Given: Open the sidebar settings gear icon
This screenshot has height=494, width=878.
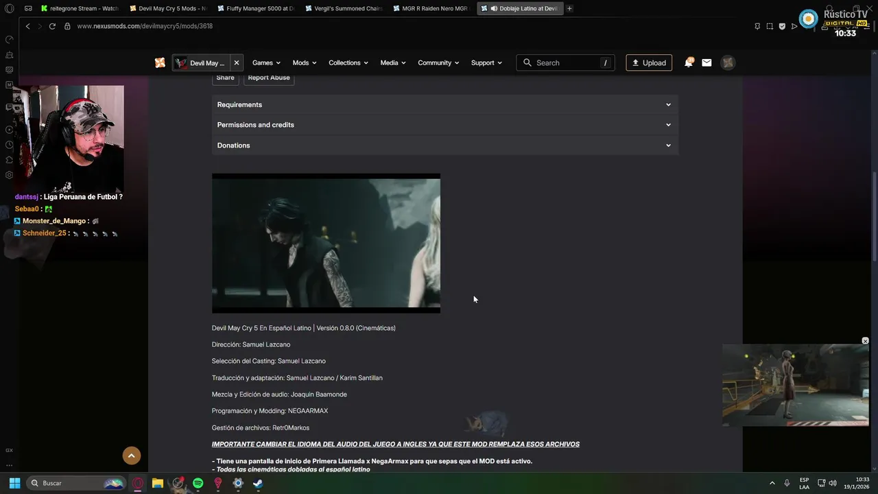Looking at the screenshot, I should (10, 175).
